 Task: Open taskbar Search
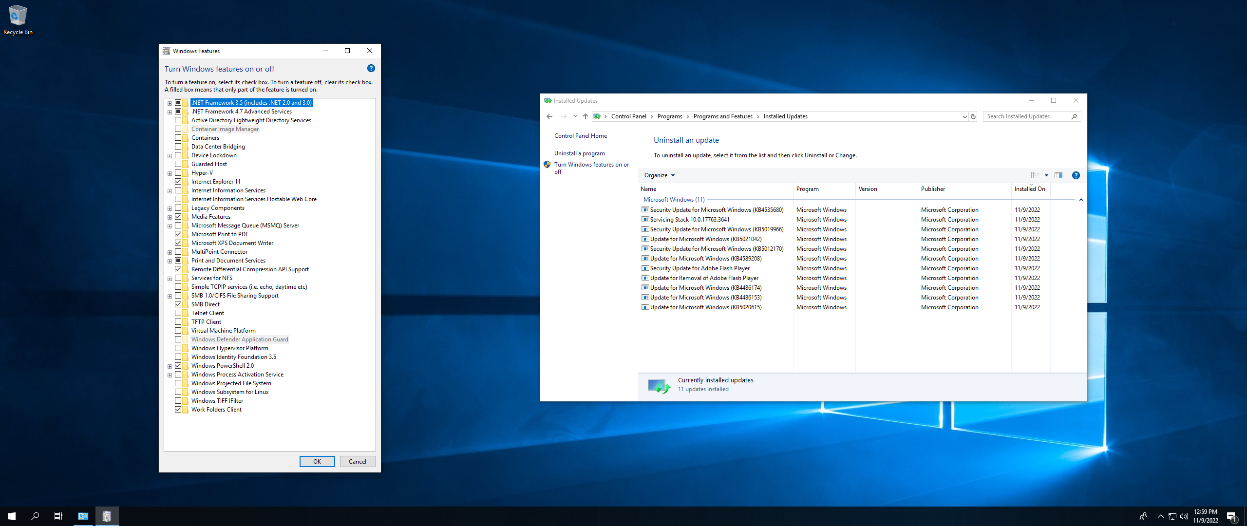point(35,516)
